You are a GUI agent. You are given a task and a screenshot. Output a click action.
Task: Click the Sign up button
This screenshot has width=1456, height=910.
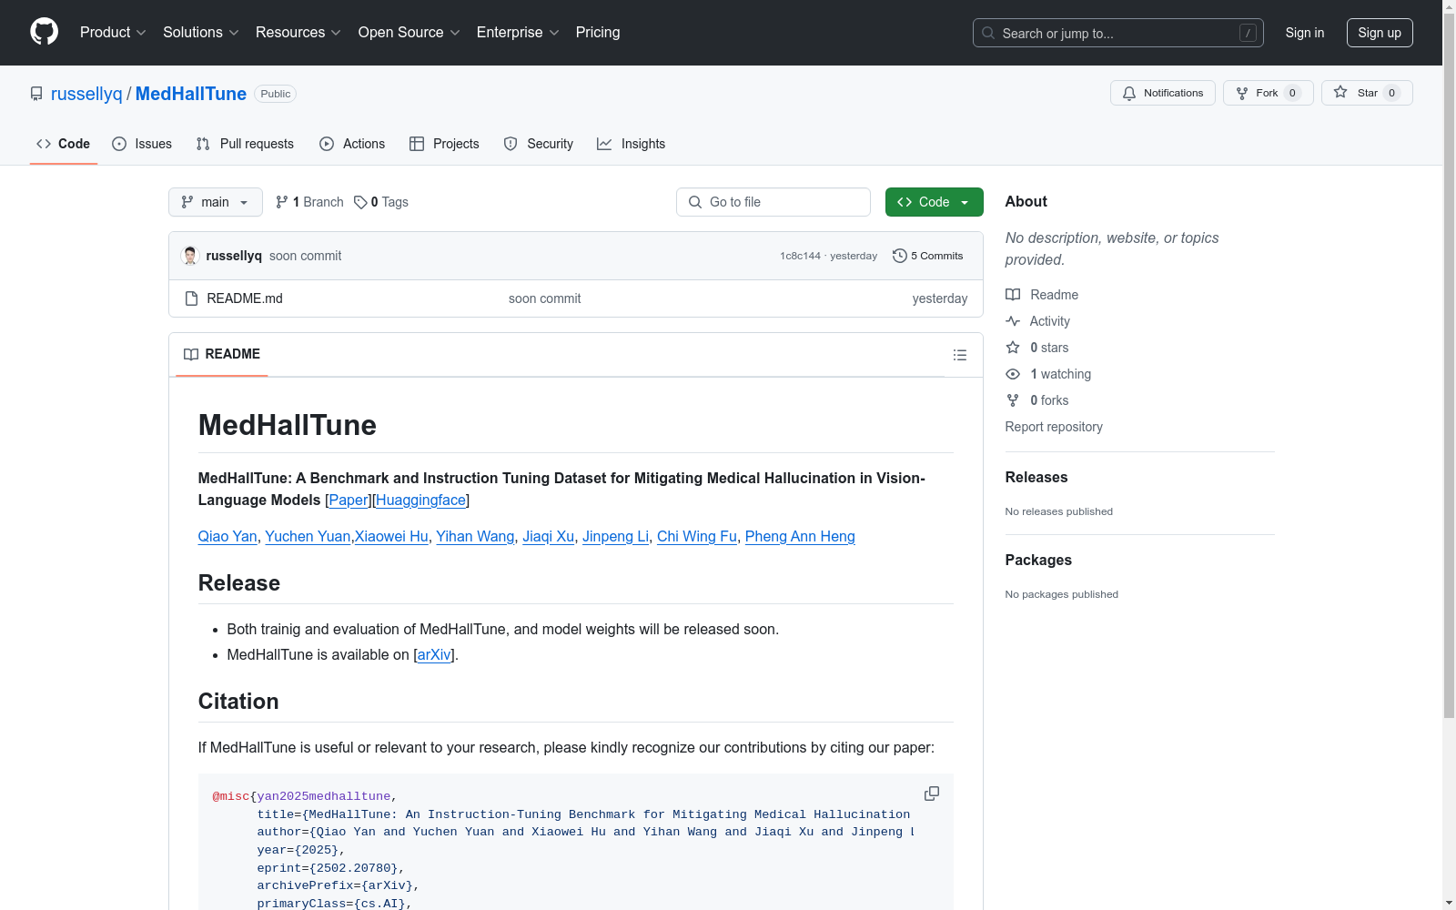click(x=1380, y=33)
